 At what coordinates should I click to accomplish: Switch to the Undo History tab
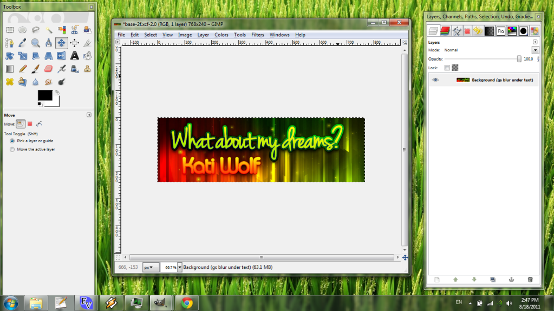pos(478,31)
